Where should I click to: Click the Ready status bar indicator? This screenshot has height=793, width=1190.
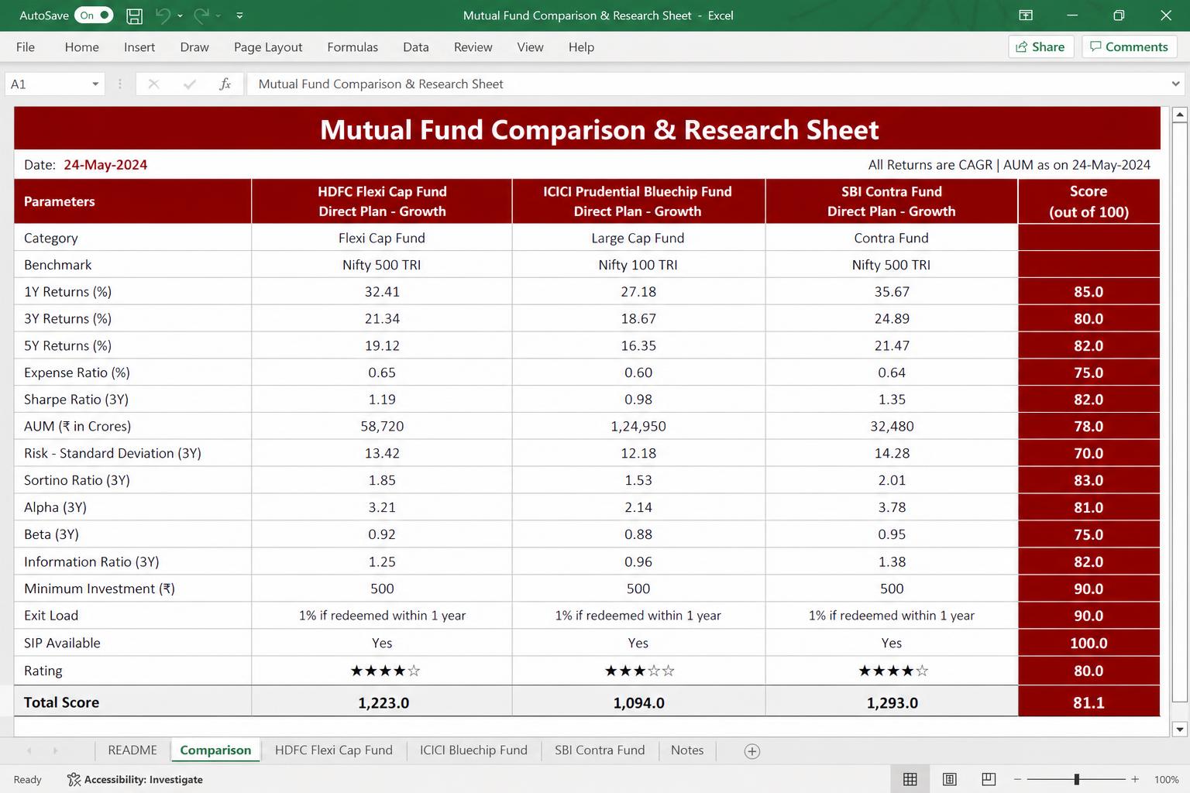pyautogui.click(x=28, y=780)
